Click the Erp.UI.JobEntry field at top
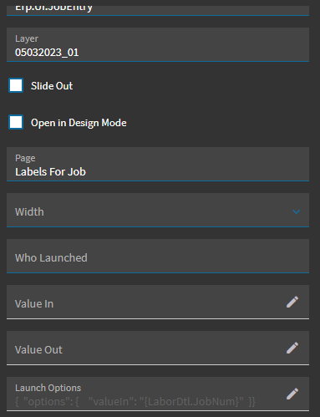Screen dimensions: 320x417 158,11
